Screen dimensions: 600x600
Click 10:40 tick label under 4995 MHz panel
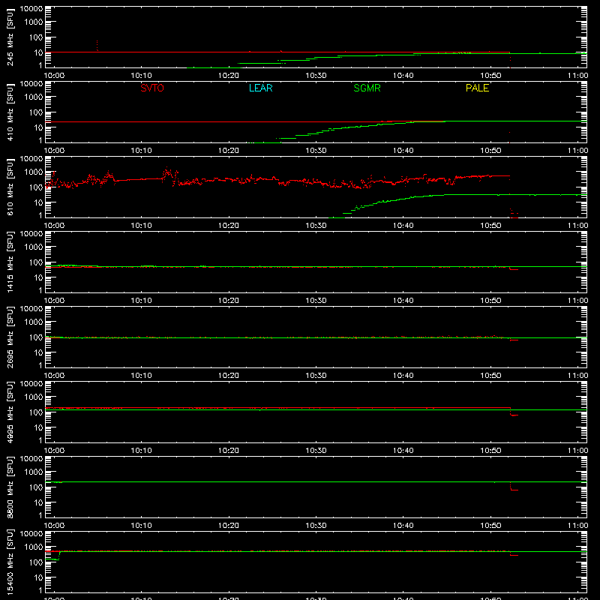403,451
